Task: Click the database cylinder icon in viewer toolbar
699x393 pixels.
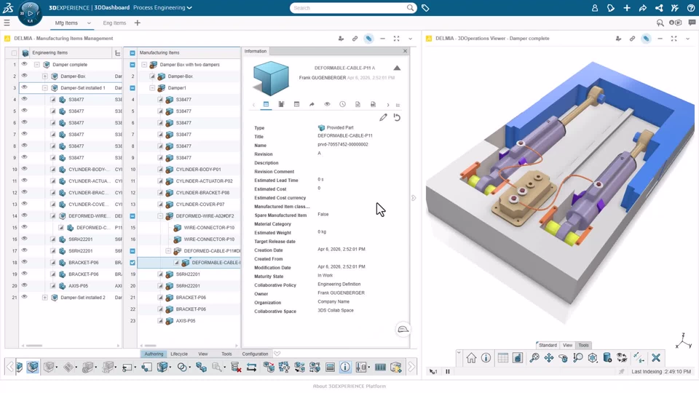Action: click(607, 358)
